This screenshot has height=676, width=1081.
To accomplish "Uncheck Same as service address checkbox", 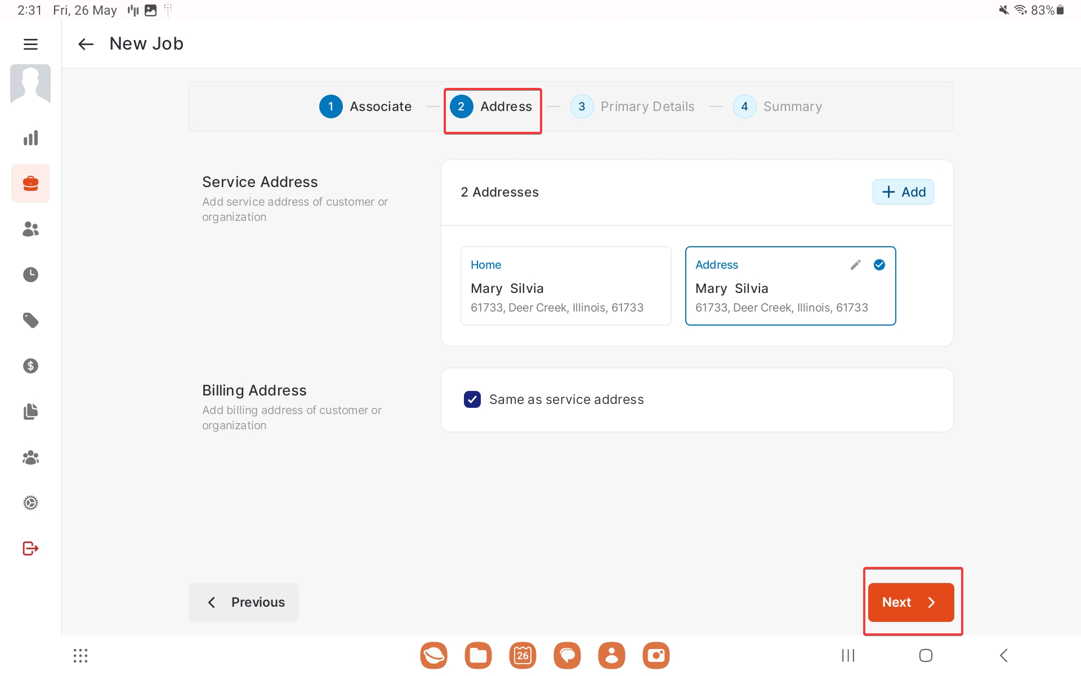I will (472, 399).
